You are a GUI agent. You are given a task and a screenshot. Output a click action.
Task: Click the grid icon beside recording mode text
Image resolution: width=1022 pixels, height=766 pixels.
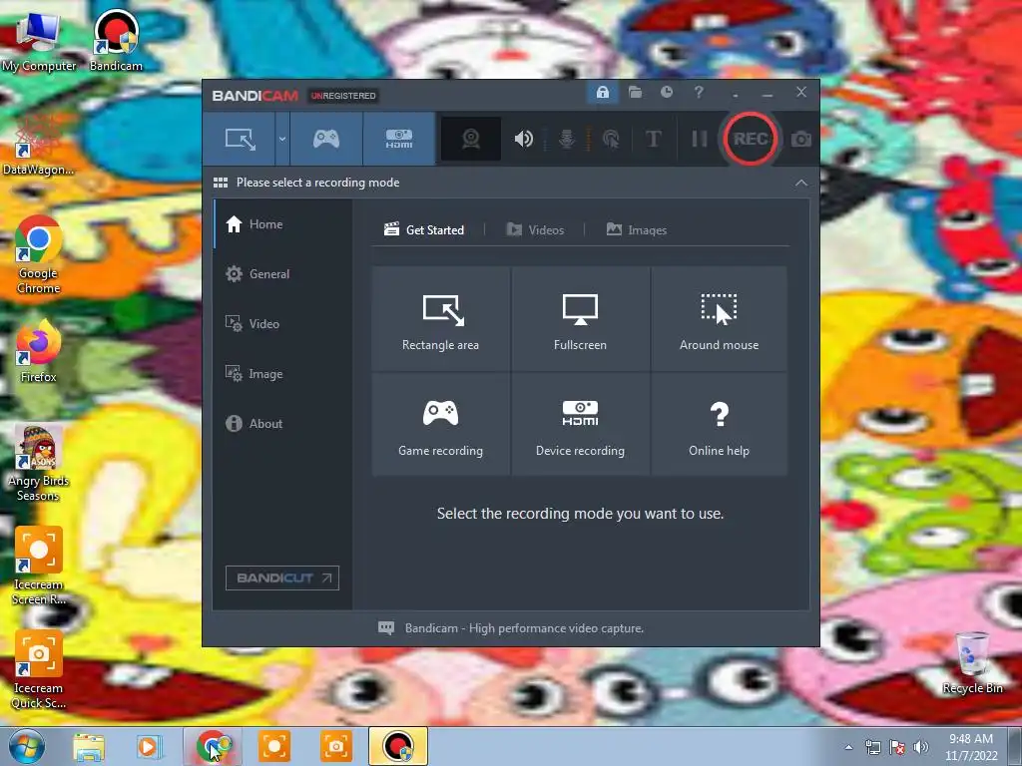coord(221,183)
